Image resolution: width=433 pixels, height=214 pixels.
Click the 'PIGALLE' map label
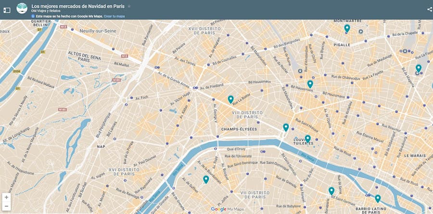pos(342,45)
